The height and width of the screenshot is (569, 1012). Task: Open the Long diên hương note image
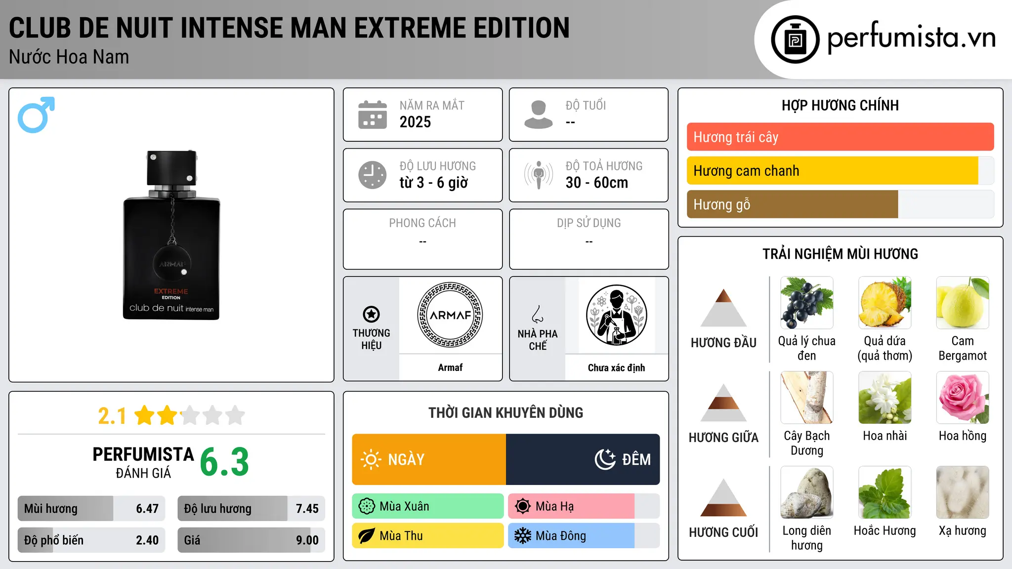tap(806, 492)
